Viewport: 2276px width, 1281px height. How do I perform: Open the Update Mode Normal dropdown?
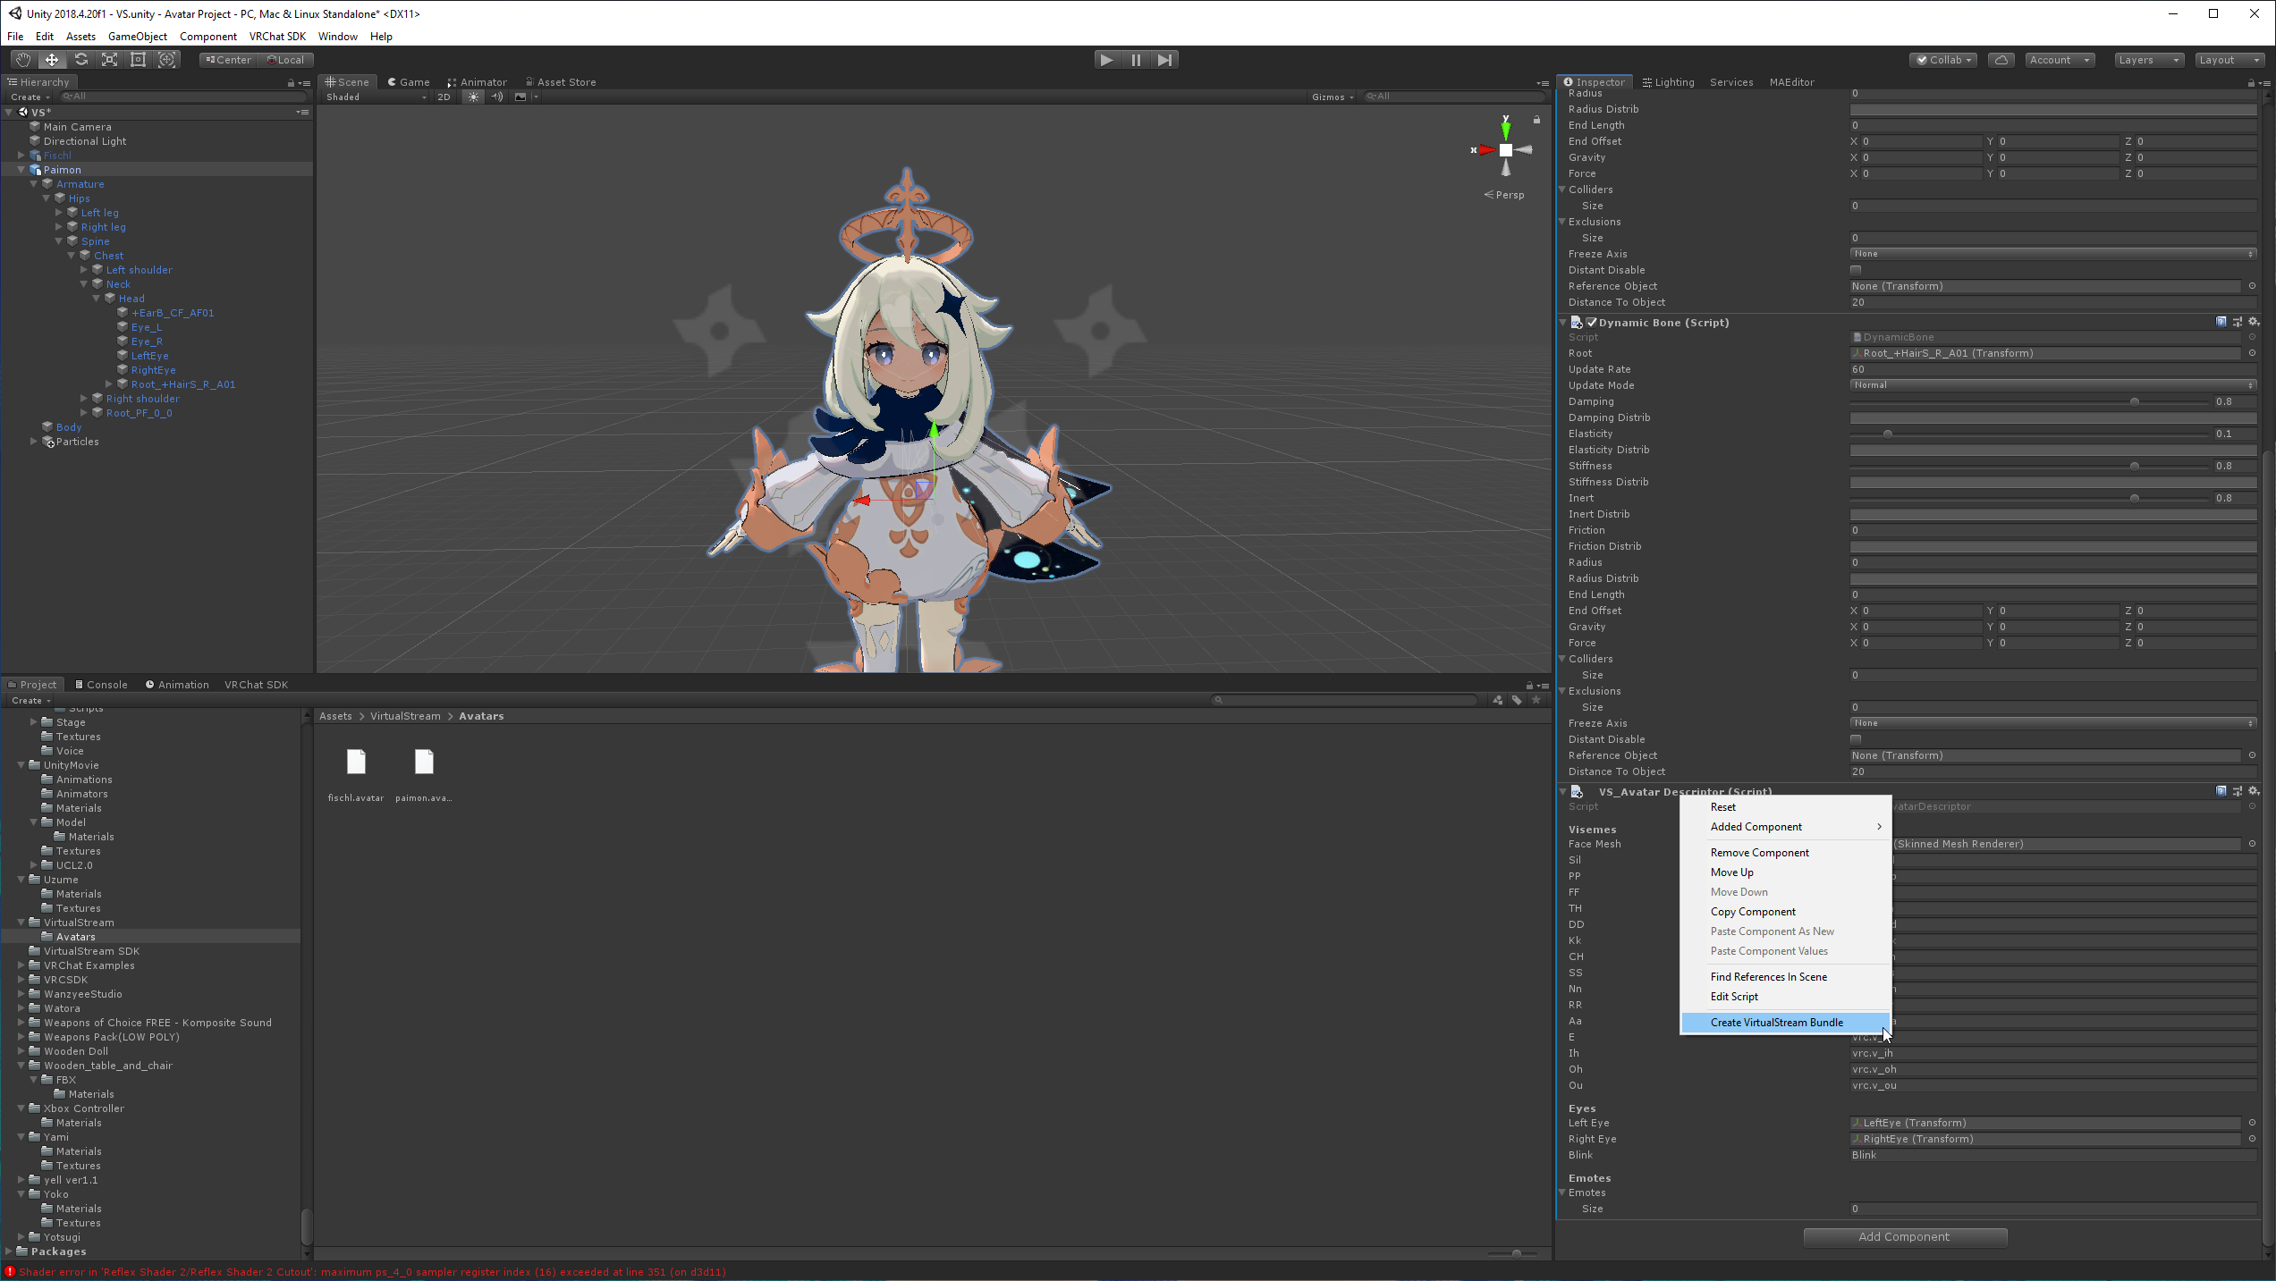pyautogui.click(x=2052, y=385)
